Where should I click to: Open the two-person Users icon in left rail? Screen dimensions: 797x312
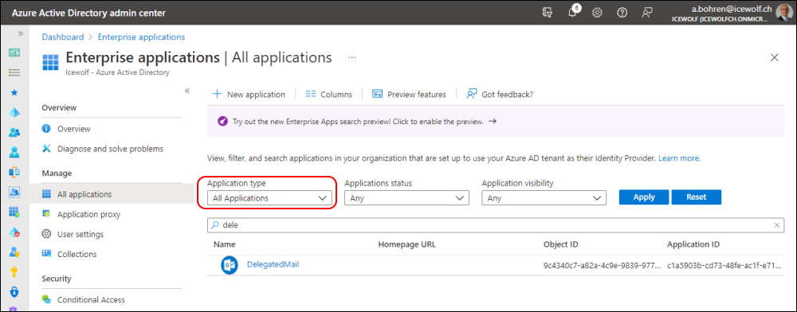tap(14, 132)
